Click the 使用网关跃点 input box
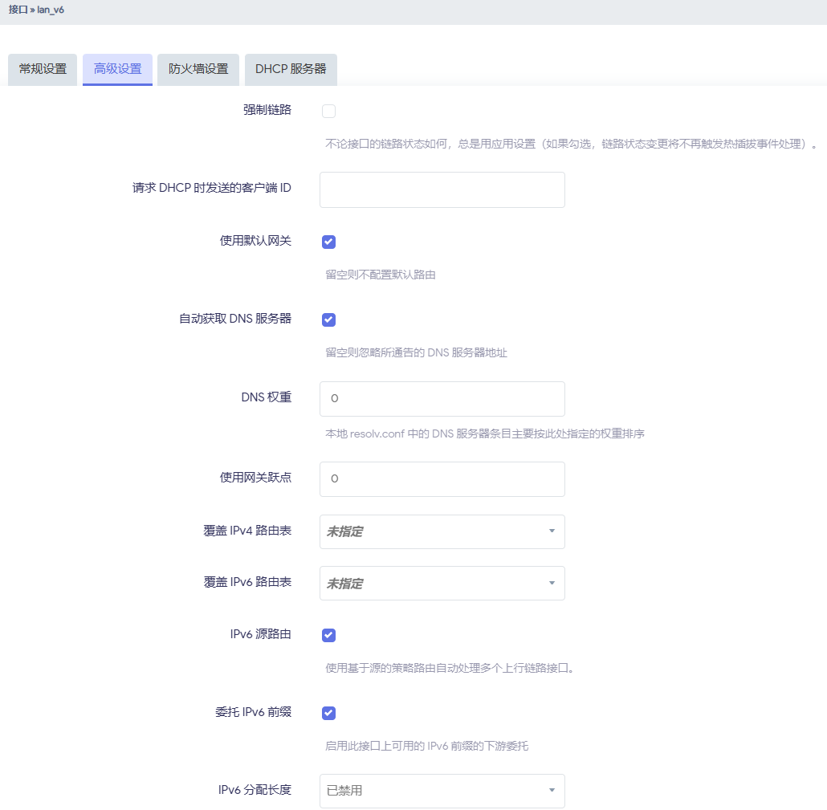827x810 pixels. [x=442, y=478]
